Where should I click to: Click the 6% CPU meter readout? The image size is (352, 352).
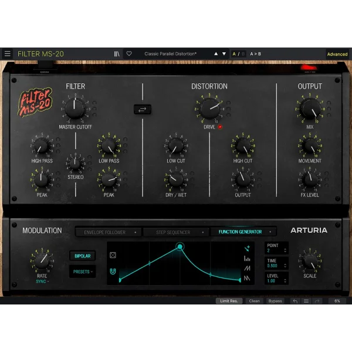coord(337,301)
